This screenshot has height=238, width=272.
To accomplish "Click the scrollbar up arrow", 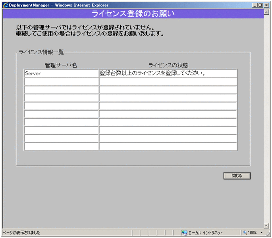I will pos(266,12).
